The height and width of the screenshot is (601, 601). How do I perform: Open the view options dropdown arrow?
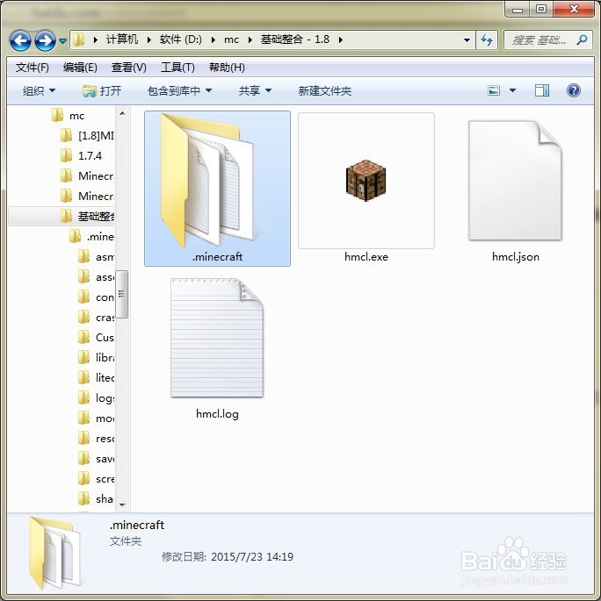pos(512,91)
